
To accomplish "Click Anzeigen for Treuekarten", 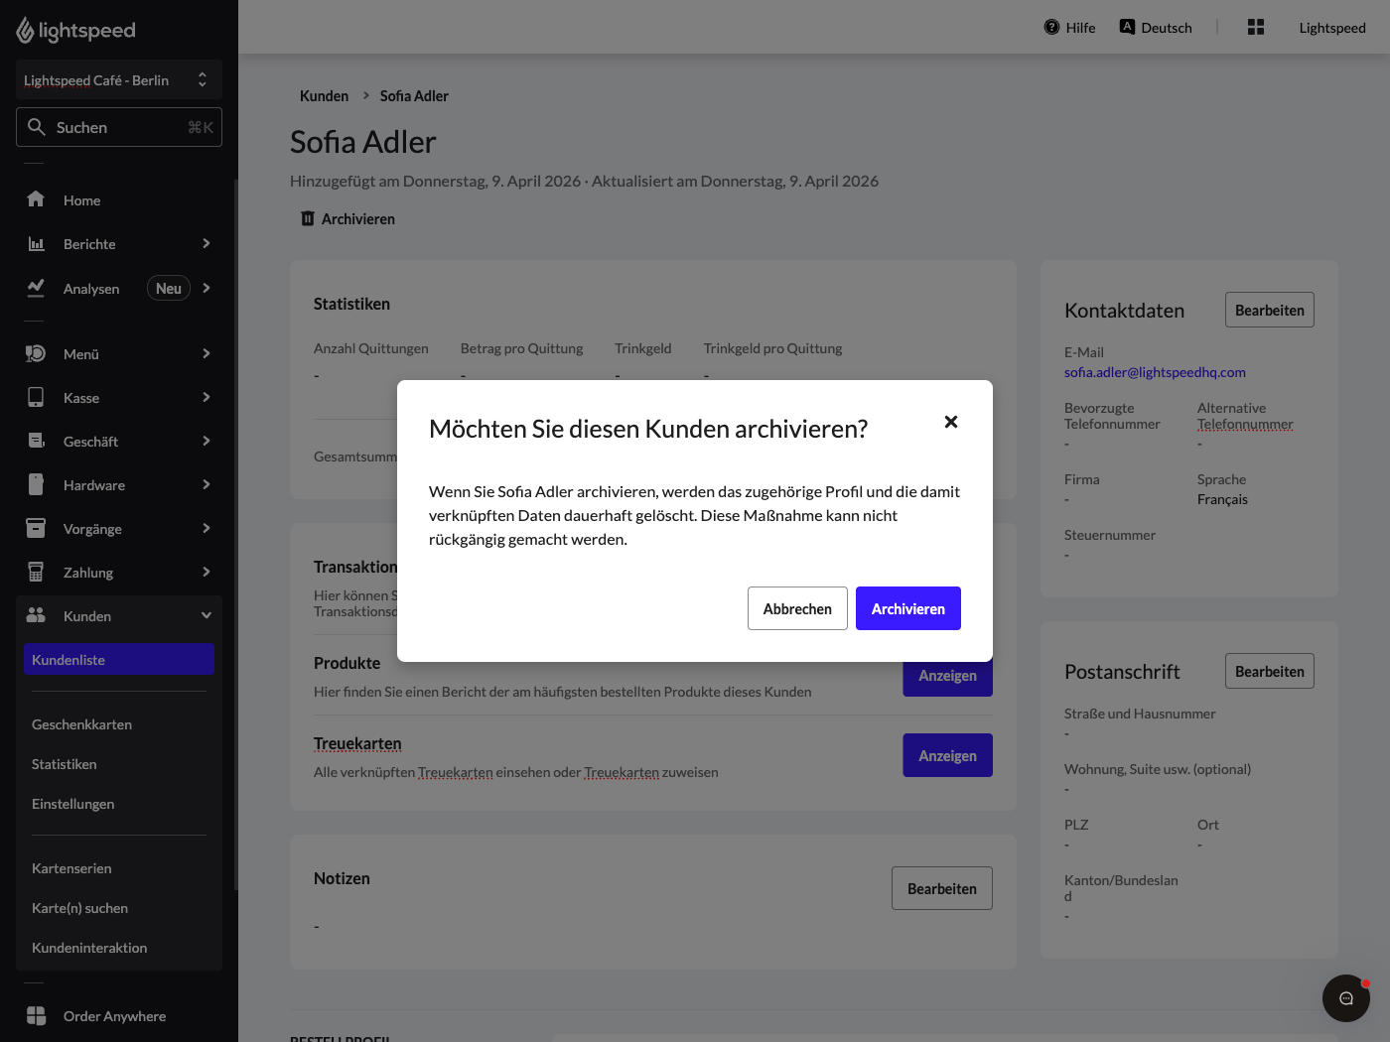I will coord(947,755).
